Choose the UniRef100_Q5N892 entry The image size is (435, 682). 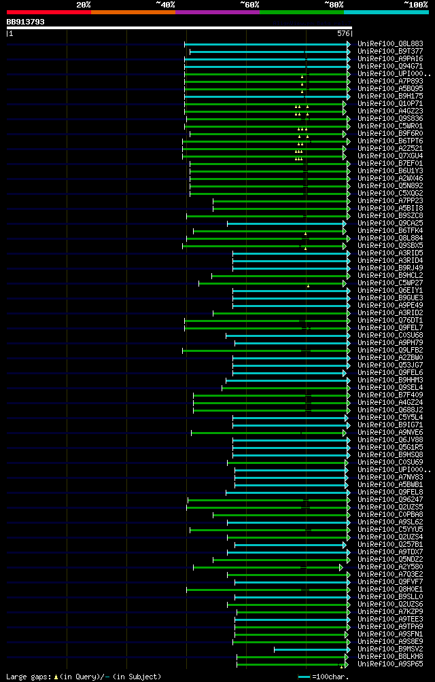(390, 185)
